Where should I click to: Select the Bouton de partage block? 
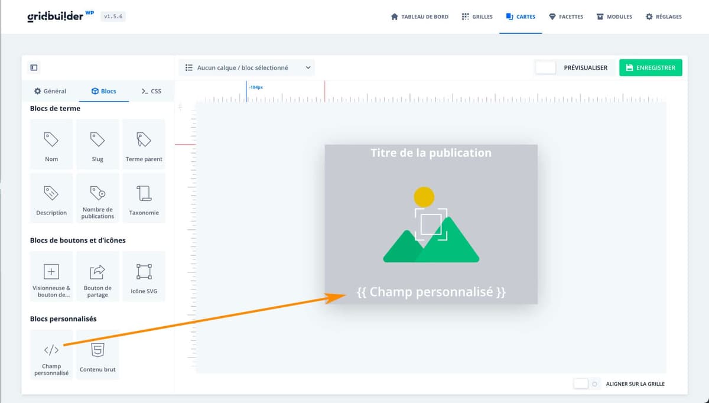point(97,277)
